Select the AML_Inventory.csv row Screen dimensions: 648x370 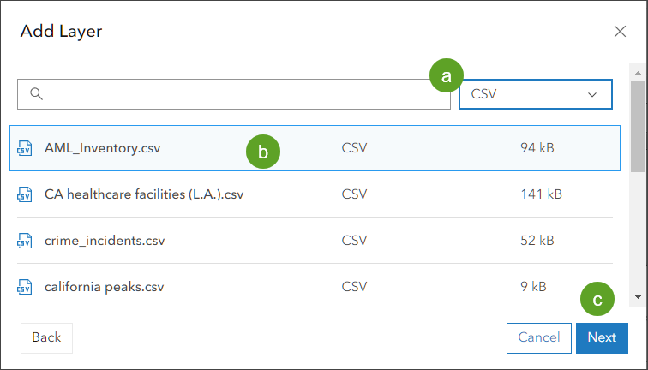tap(314, 148)
